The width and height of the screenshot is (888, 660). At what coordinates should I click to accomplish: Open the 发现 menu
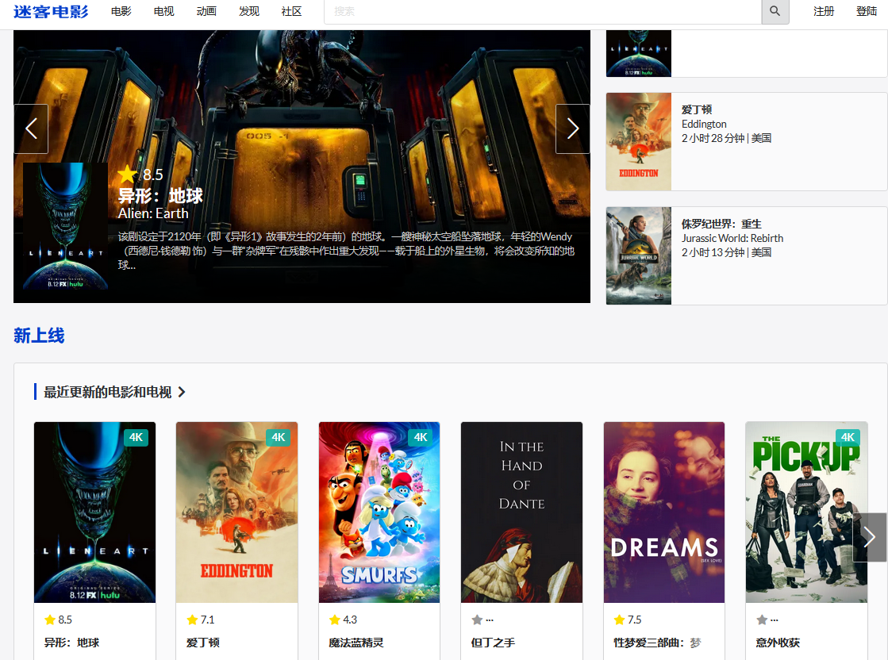(x=248, y=11)
